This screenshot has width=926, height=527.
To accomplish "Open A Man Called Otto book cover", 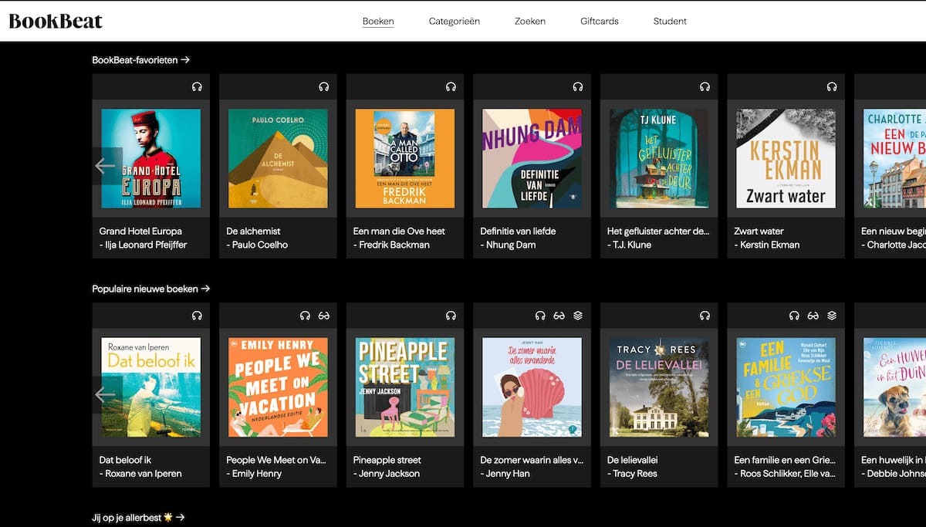I will (405, 158).
